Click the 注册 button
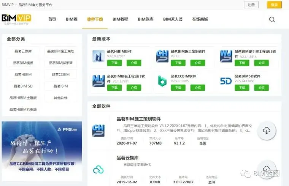289x186 pixels. tap(251, 5)
